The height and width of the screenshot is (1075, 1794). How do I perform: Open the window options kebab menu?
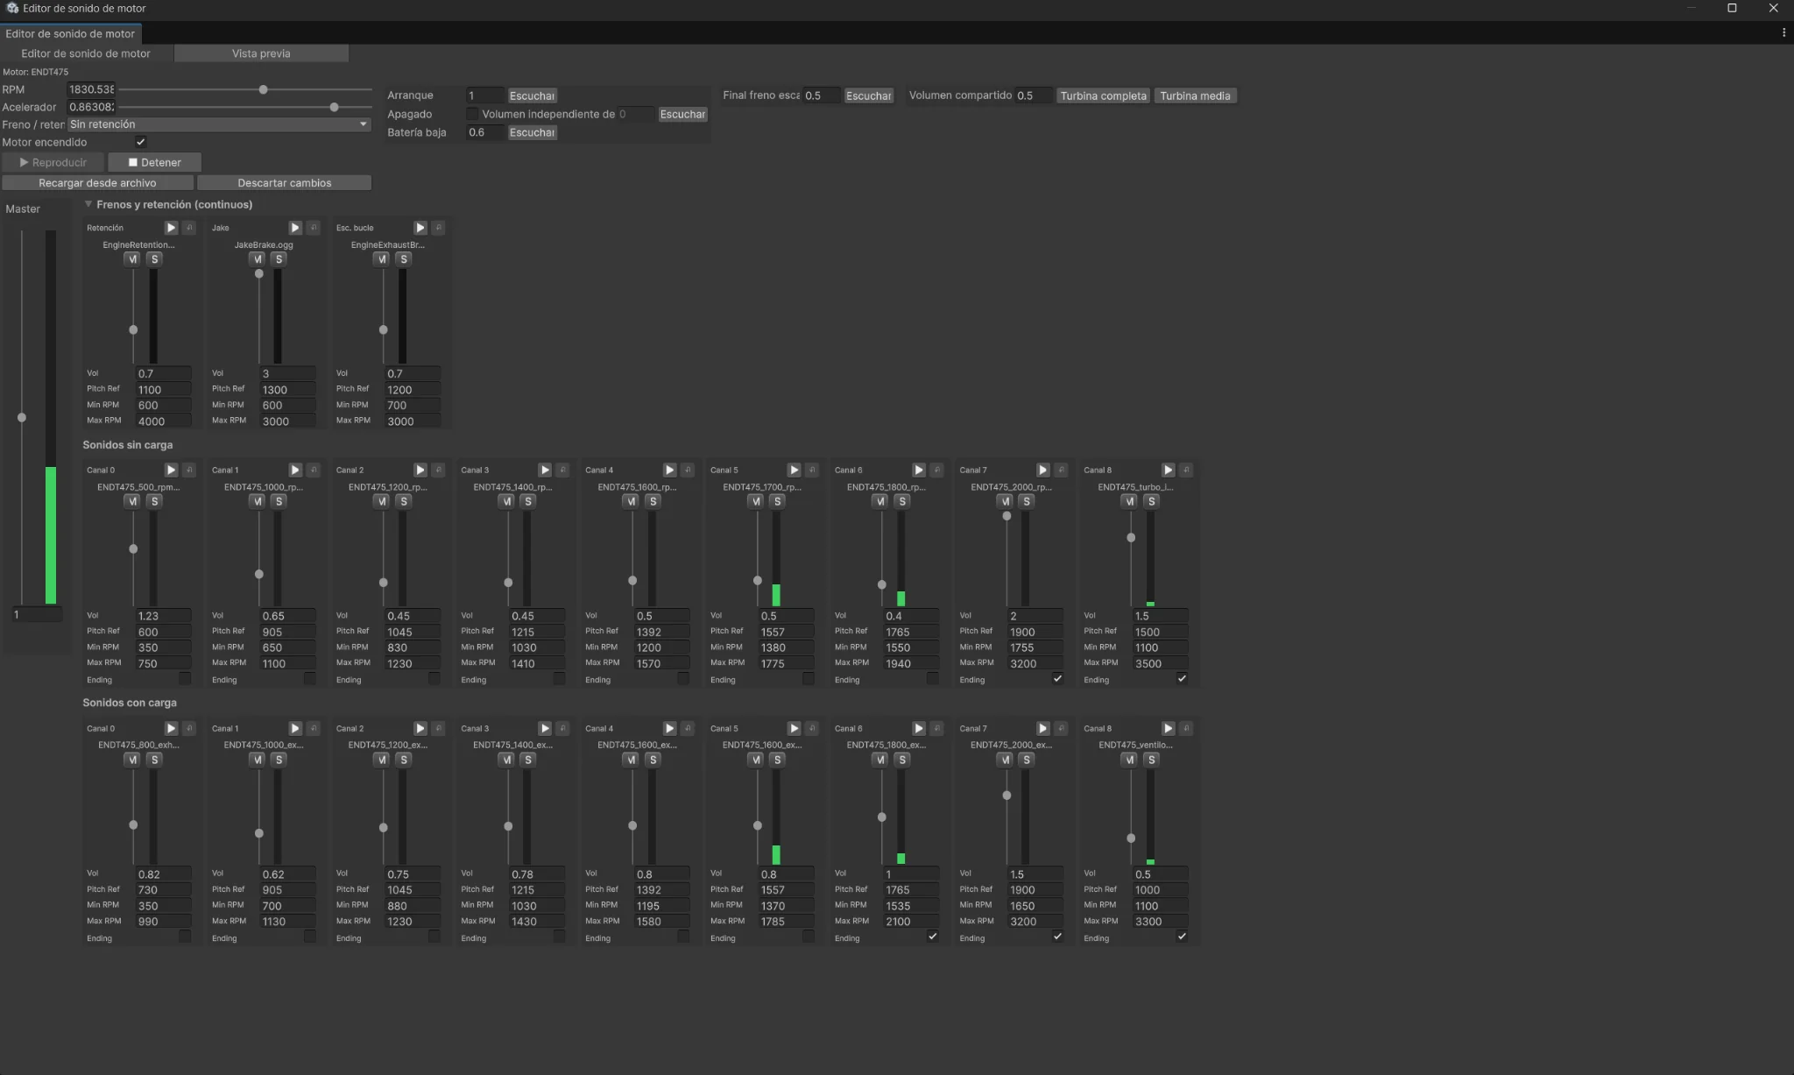[1783, 33]
